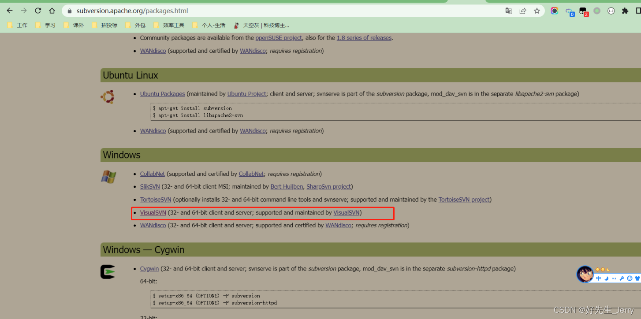Visit Bert Huijben link
The width and height of the screenshot is (641, 319).
[x=287, y=187]
